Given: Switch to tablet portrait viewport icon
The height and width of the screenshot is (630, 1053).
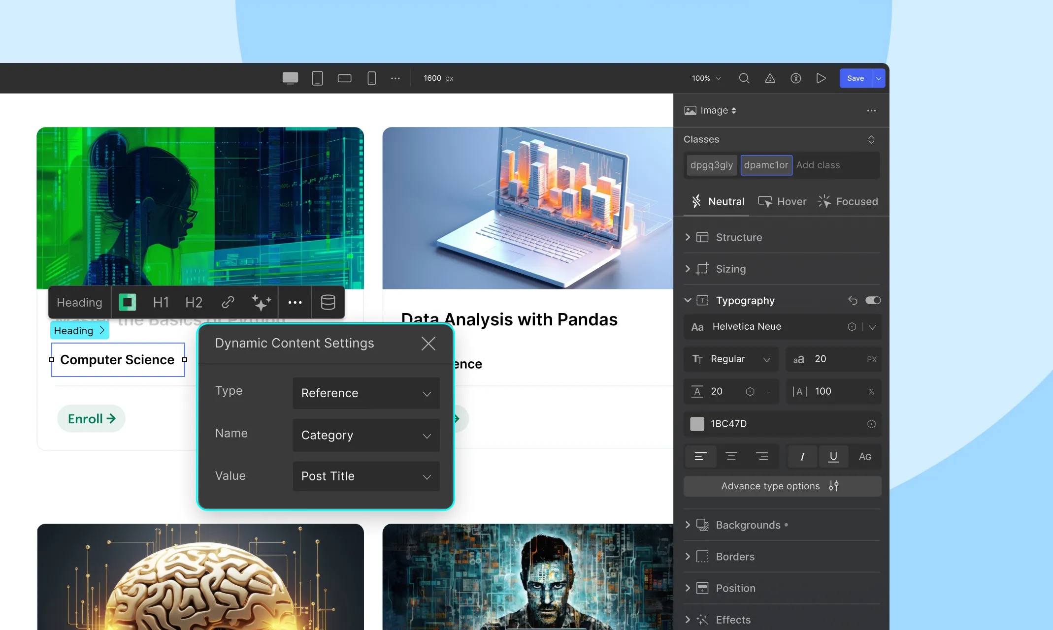Looking at the screenshot, I should [x=318, y=78].
